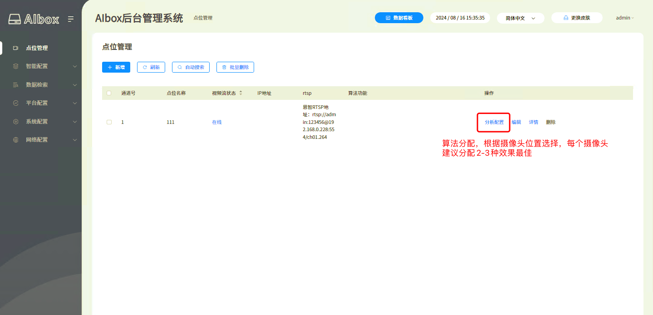Screen dimensions: 653x315
Task: Click the 新增 add button
Action: (116, 67)
